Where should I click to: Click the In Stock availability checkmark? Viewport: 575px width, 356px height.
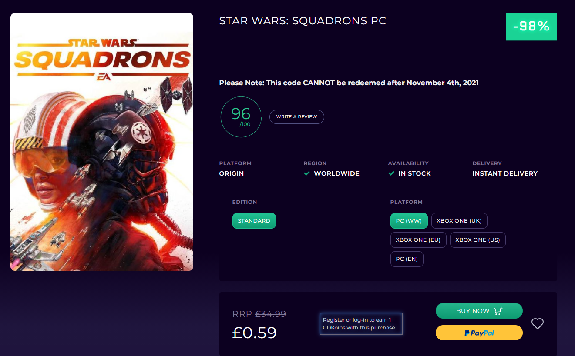click(391, 173)
